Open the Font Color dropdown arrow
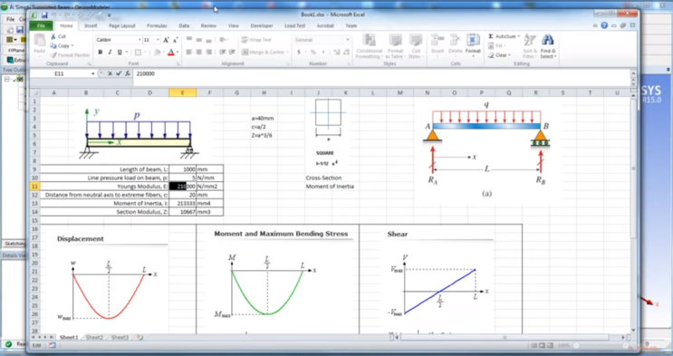 [177, 52]
